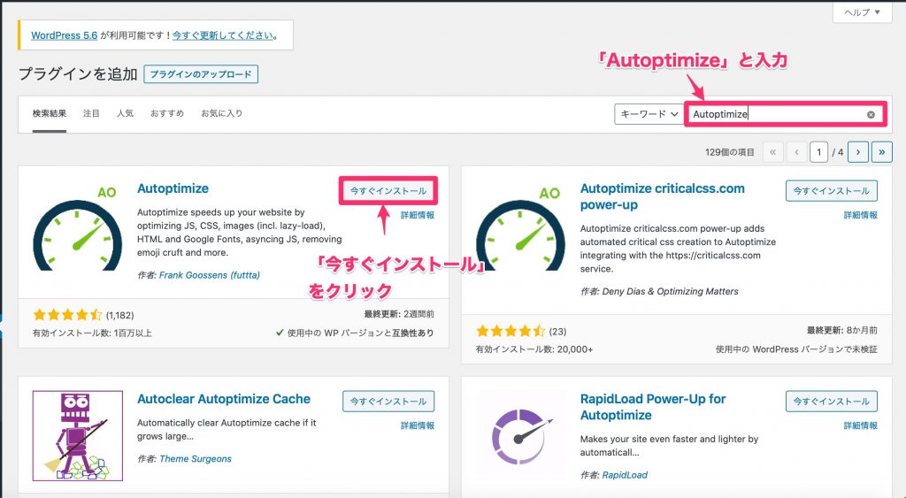The width and height of the screenshot is (906, 498).
Task: Install RapidLoad Power-Up for Autoptimize now
Action: [832, 401]
